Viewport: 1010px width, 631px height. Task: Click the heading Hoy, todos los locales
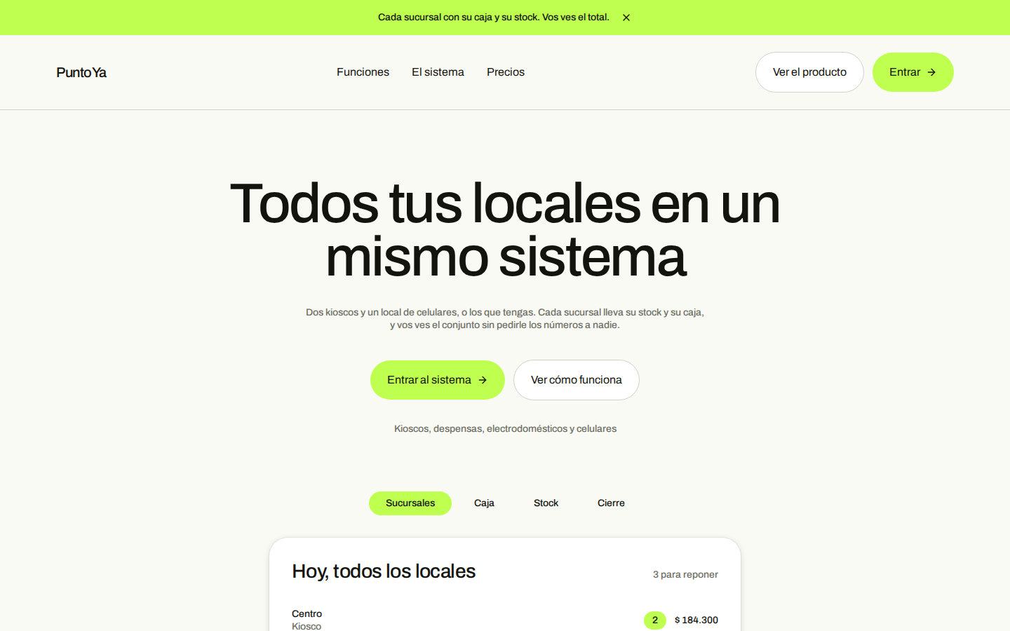tap(384, 571)
